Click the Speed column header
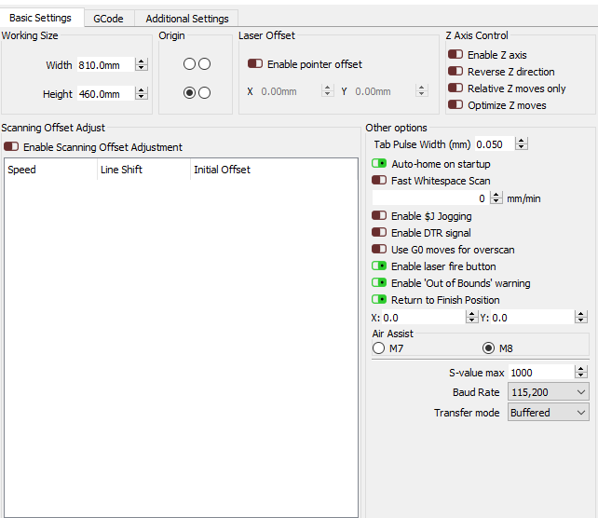This screenshot has height=518, width=598. click(50, 170)
